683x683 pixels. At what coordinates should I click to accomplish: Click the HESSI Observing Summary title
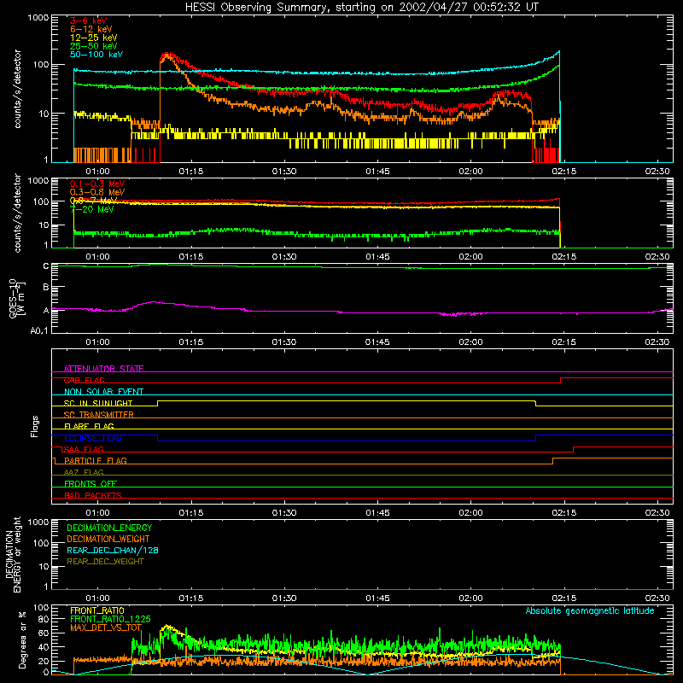(362, 8)
